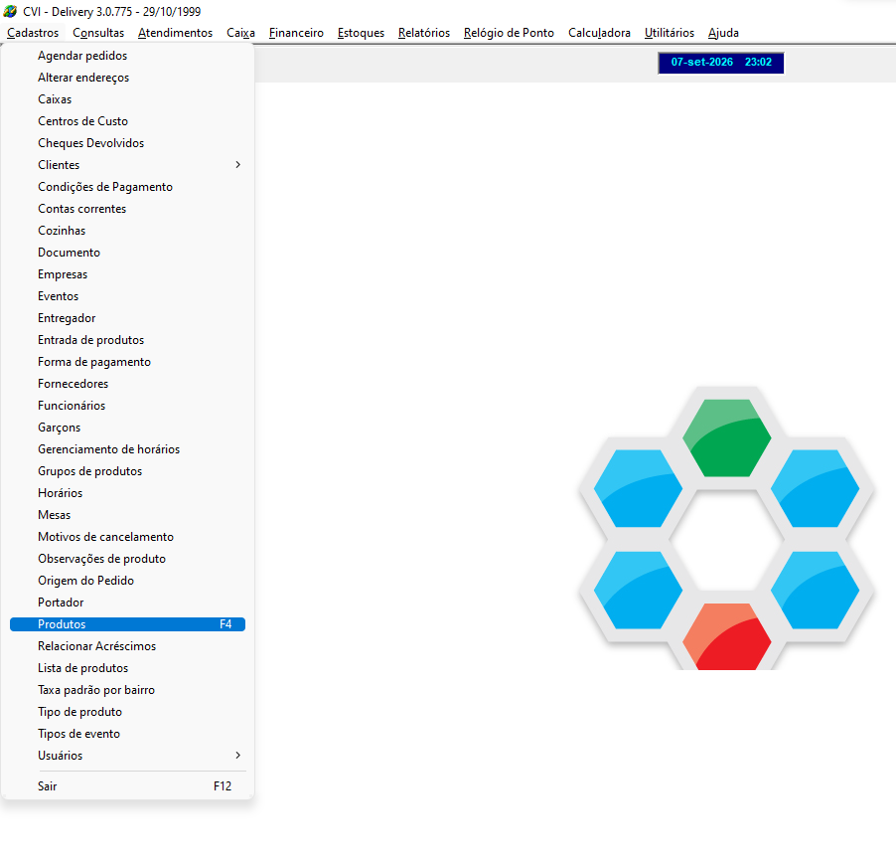
Task: Open the Caixa menu
Action: pyautogui.click(x=240, y=33)
